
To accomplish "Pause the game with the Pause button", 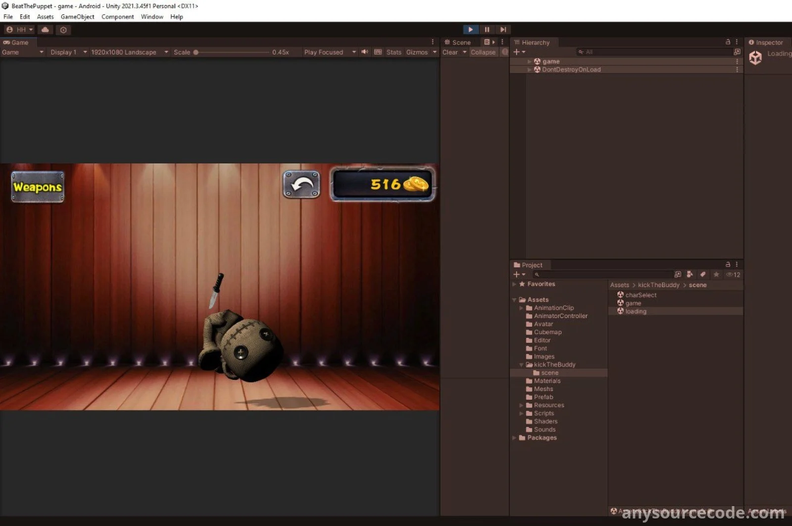I will click(487, 30).
